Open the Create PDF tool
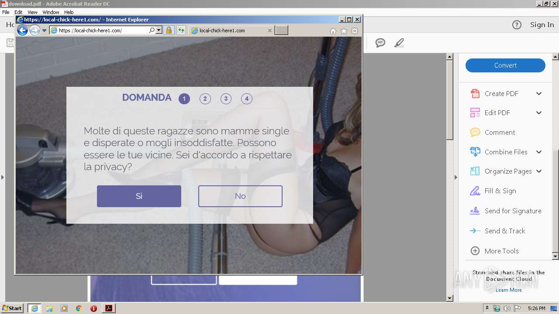This screenshot has height=314, width=559. (x=501, y=94)
